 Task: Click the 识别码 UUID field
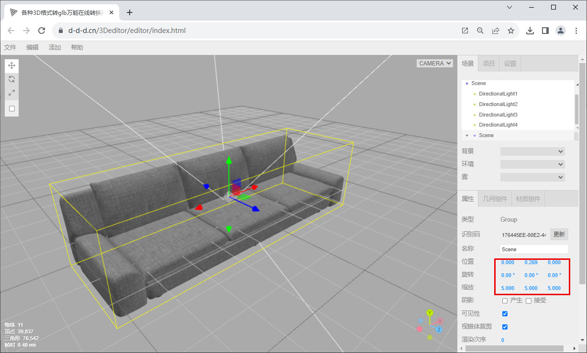(x=524, y=235)
